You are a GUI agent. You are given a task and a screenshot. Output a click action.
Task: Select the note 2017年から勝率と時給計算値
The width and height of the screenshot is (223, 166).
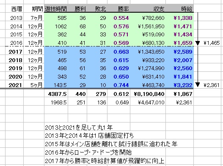(105, 161)
